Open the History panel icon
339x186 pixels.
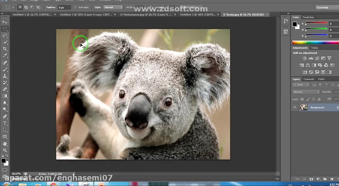click(x=286, y=21)
